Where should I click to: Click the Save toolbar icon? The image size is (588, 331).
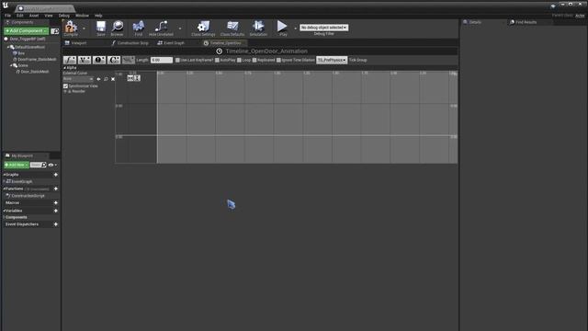pos(101,28)
